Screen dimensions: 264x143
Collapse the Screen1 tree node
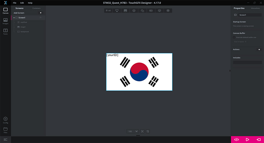(x=14, y=17)
